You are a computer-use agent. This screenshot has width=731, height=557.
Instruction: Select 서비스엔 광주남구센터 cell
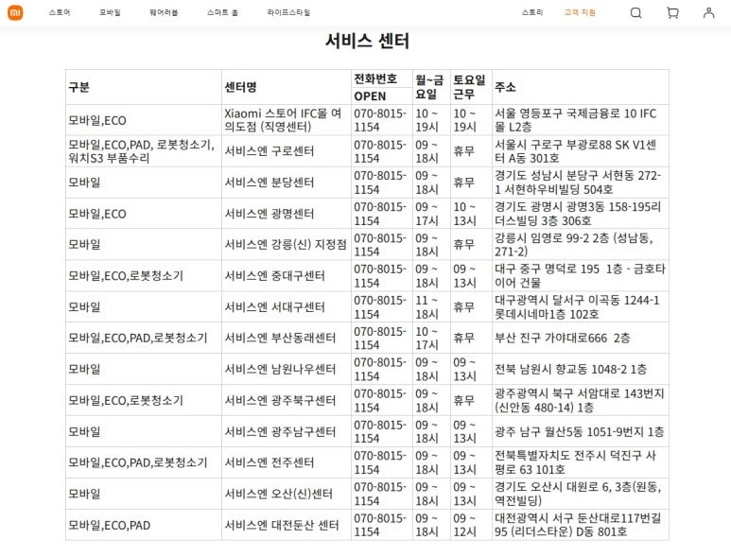[287, 431]
